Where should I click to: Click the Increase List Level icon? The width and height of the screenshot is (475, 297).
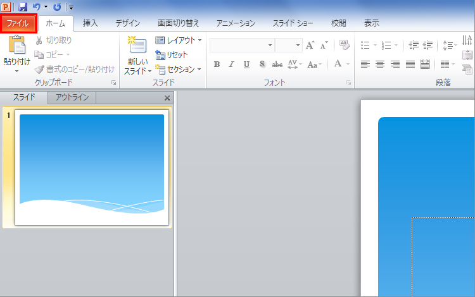click(427, 45)
